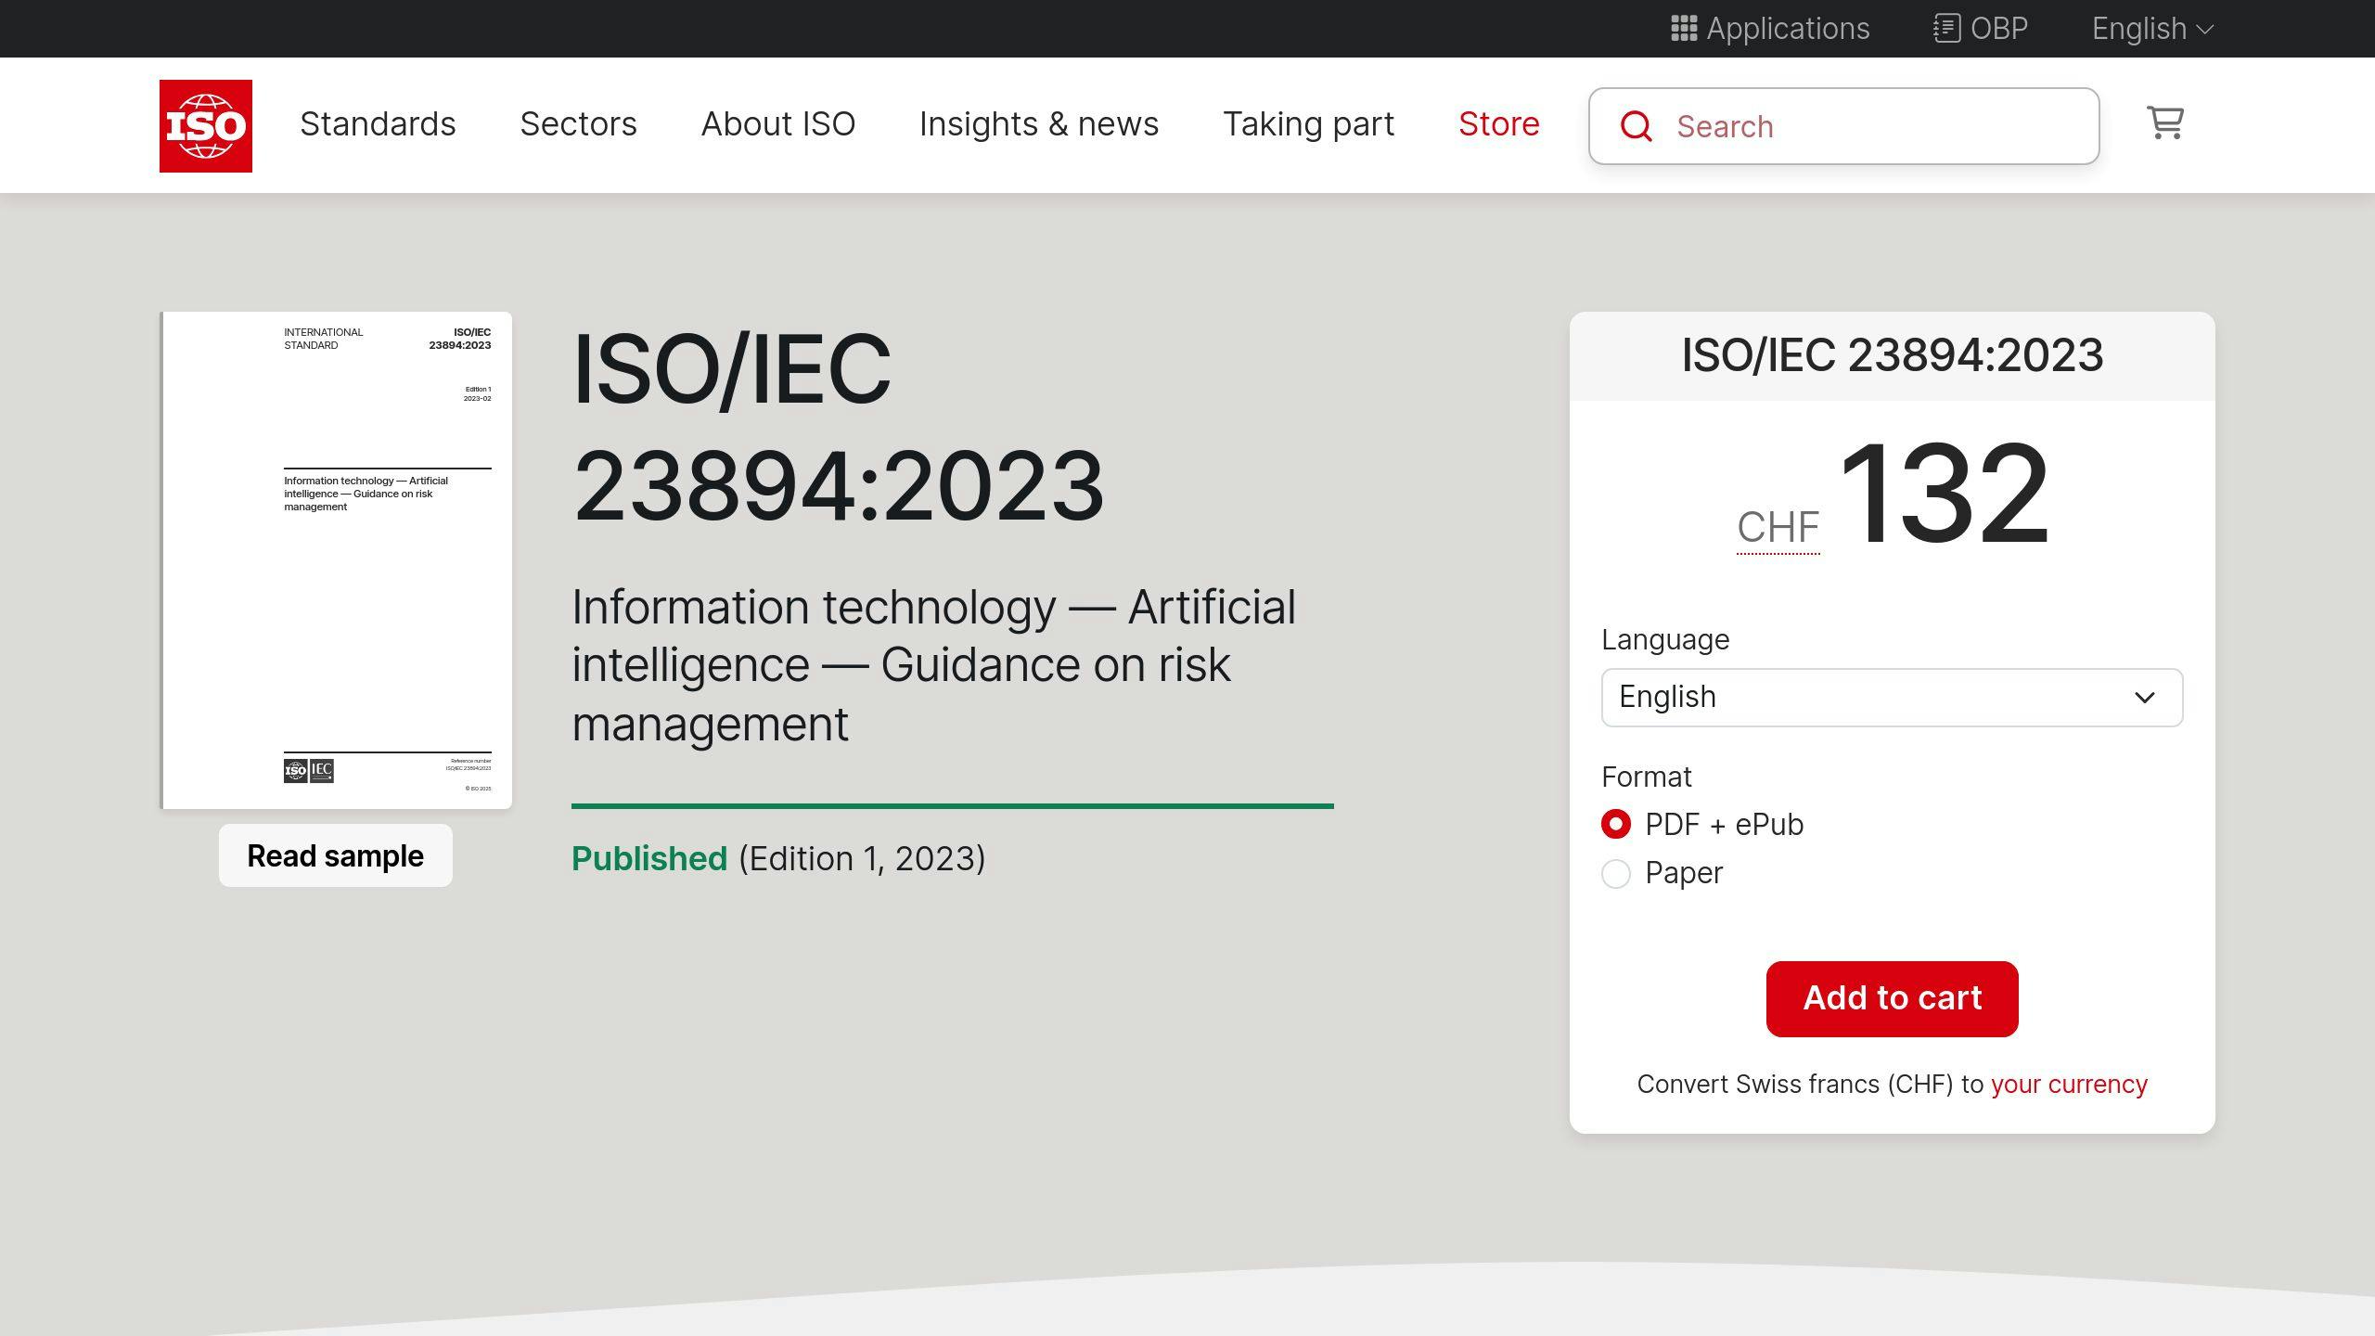Go to the Store menu item

(1498, 124)
